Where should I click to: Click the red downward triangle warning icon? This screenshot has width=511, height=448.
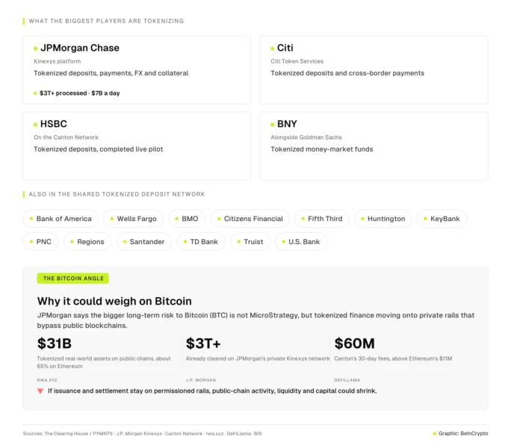coord(40,391)
